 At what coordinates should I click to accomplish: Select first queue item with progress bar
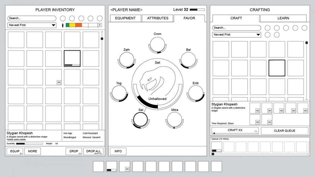point(217,147)
